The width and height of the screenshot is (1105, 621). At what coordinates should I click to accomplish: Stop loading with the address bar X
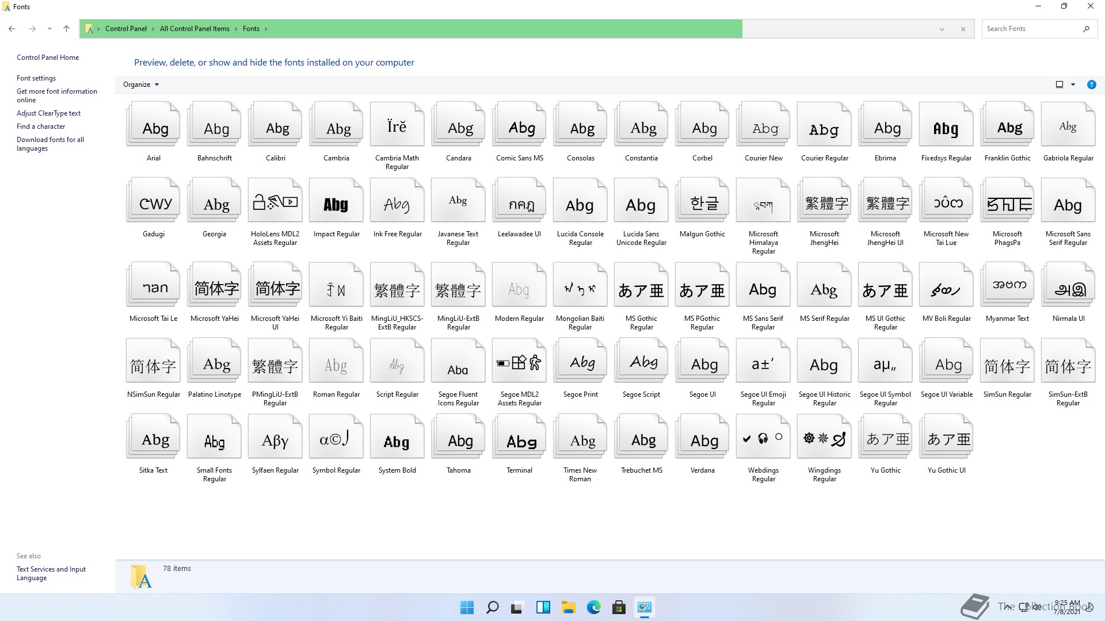(x=963, y=29)
